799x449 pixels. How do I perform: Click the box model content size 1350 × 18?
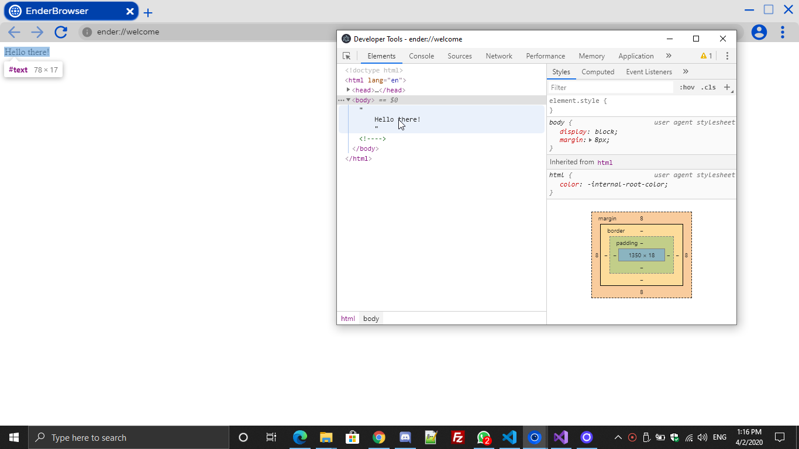click(x=642, y=255)
